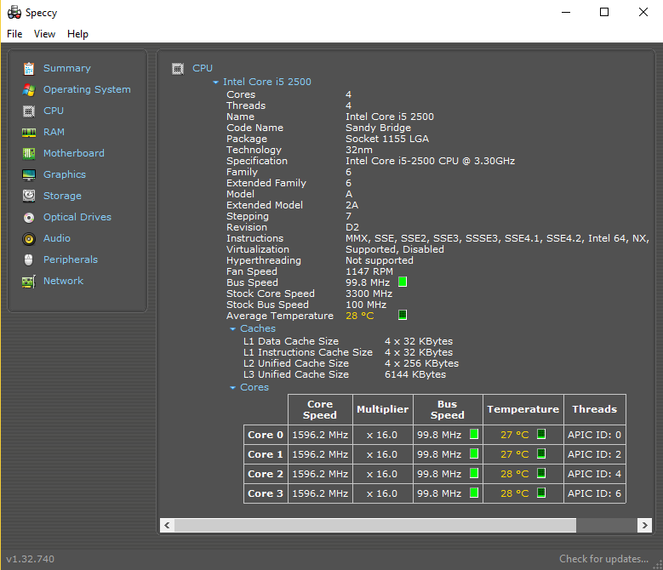
Task: Collapse the Cores section
Action: 233,387
